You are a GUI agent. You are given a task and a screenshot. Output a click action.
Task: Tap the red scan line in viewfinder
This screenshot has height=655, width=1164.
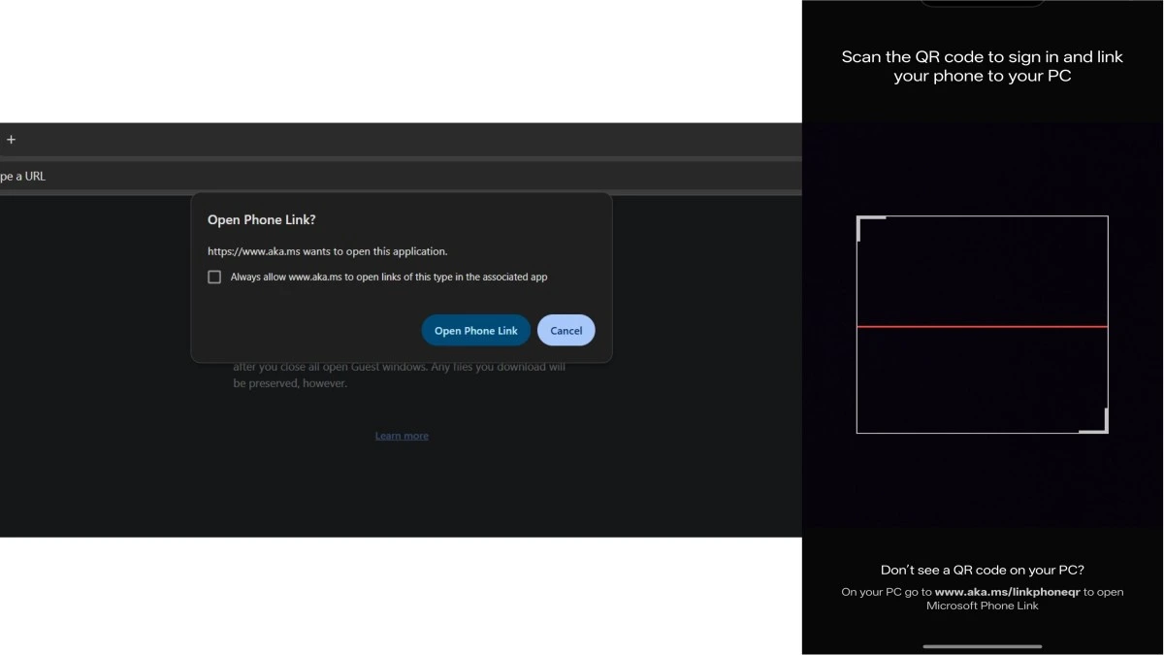click(x=982, y=327)
